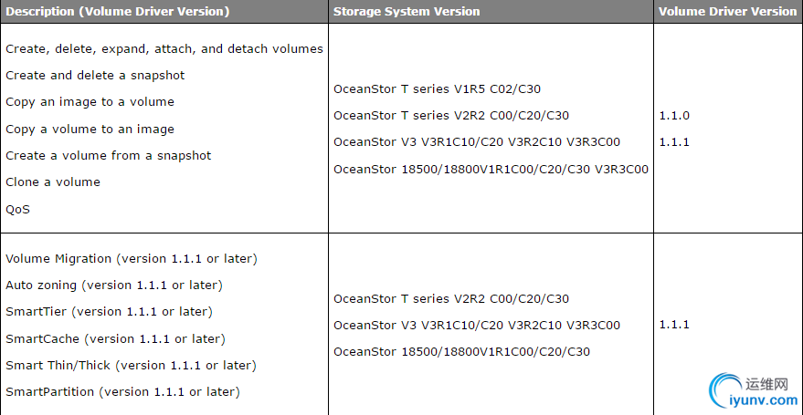Select the Smart Thin/Thick feature line
Viewport: 803px width, 415px height.
tap(131, 366)
